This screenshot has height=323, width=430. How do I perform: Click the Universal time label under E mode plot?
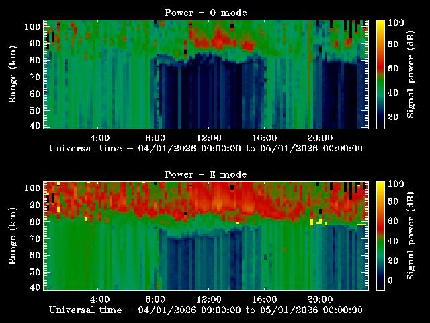click(x=206, y=310)
